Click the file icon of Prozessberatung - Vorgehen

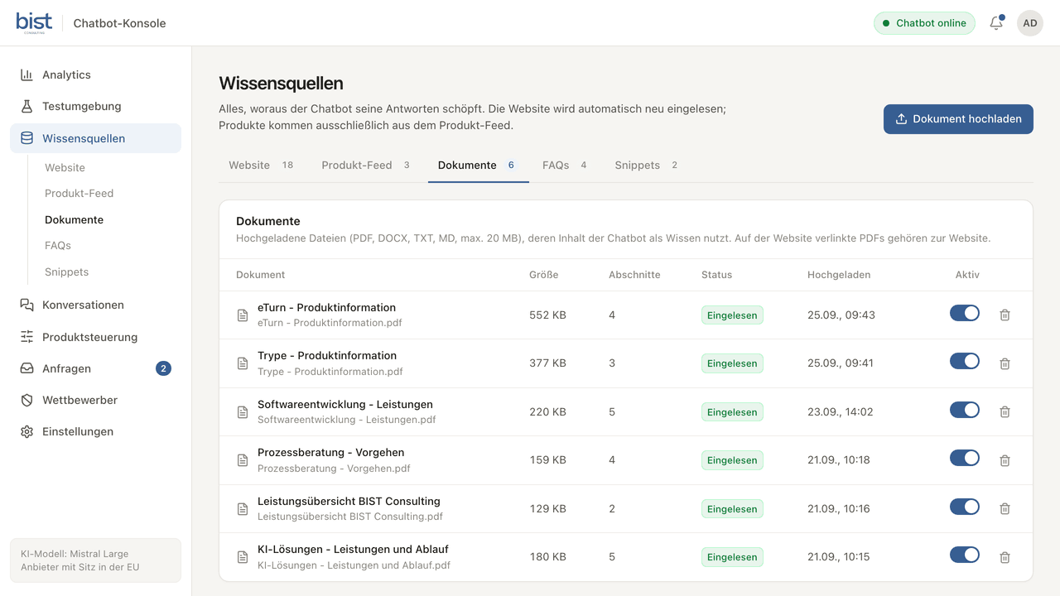(x=243, y=460)
